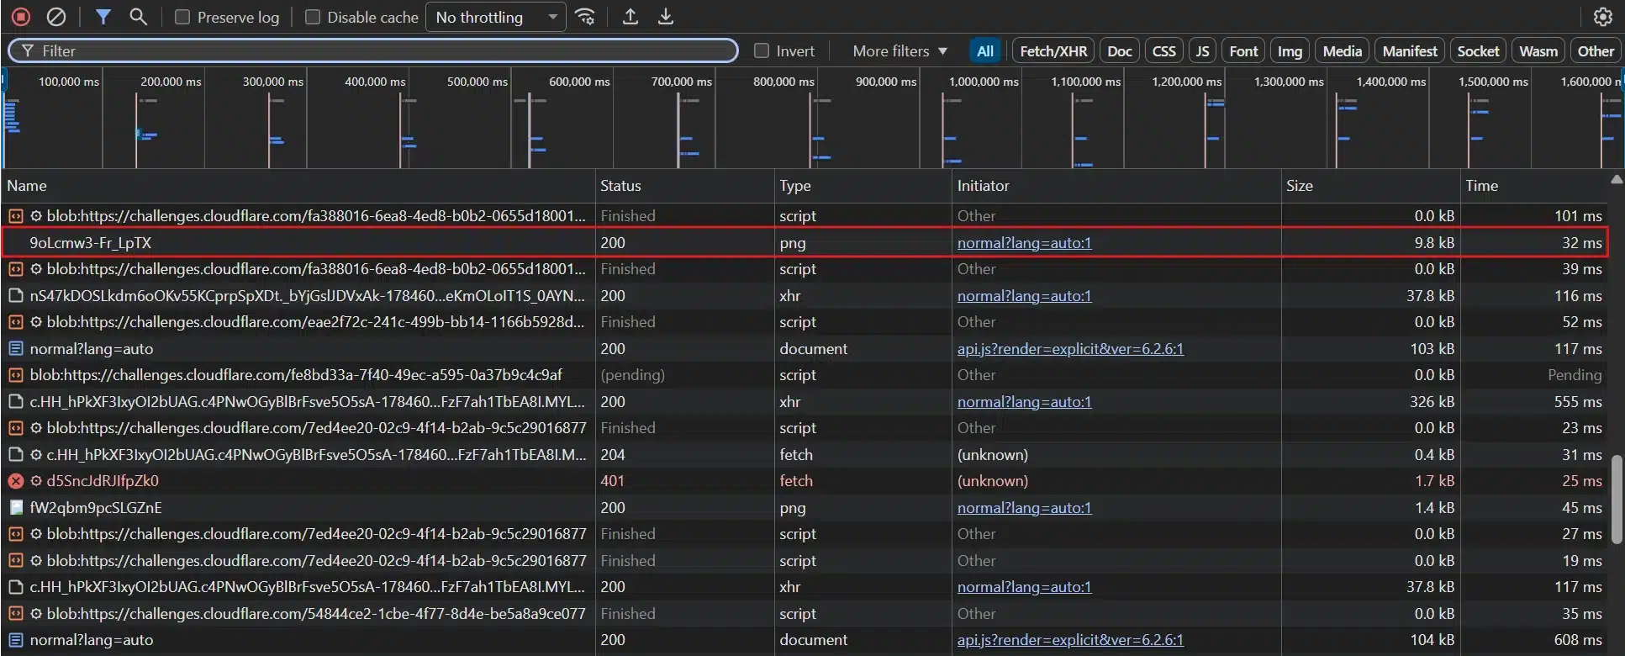Import HAR file upload icon
This screenshot has width=1625, height=656.
(x=630, y=17)
